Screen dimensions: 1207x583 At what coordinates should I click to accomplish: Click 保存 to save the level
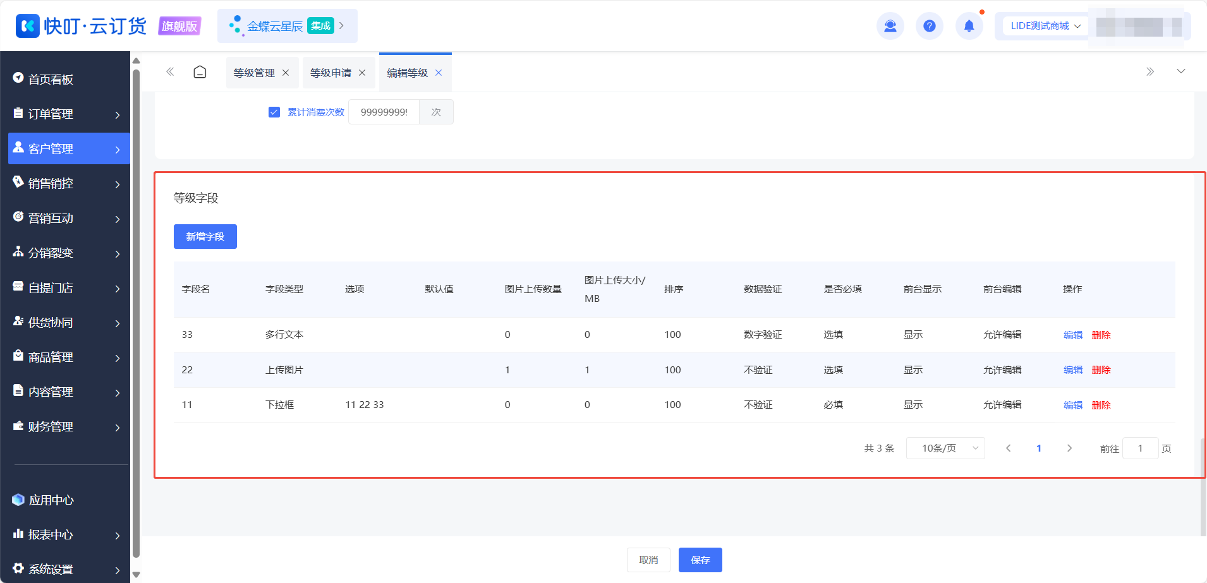pyautogui.click(x=700, y=560)
